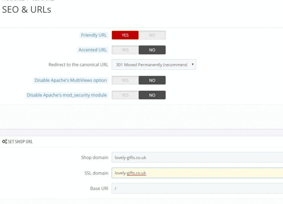Click the Disable Apache's MultiViews option label
This screenshot has height=204, width=283.
pyautogui.click(x=70, y=80)
